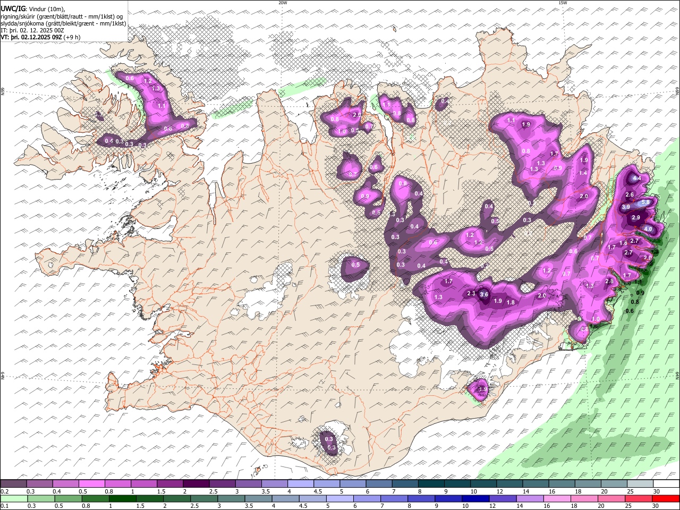Viewport: 680px width, 510px height.
Task: Click the '3.6' precipitation value in the central highlands
Action: pyautogui.click(x=484, y=294)
